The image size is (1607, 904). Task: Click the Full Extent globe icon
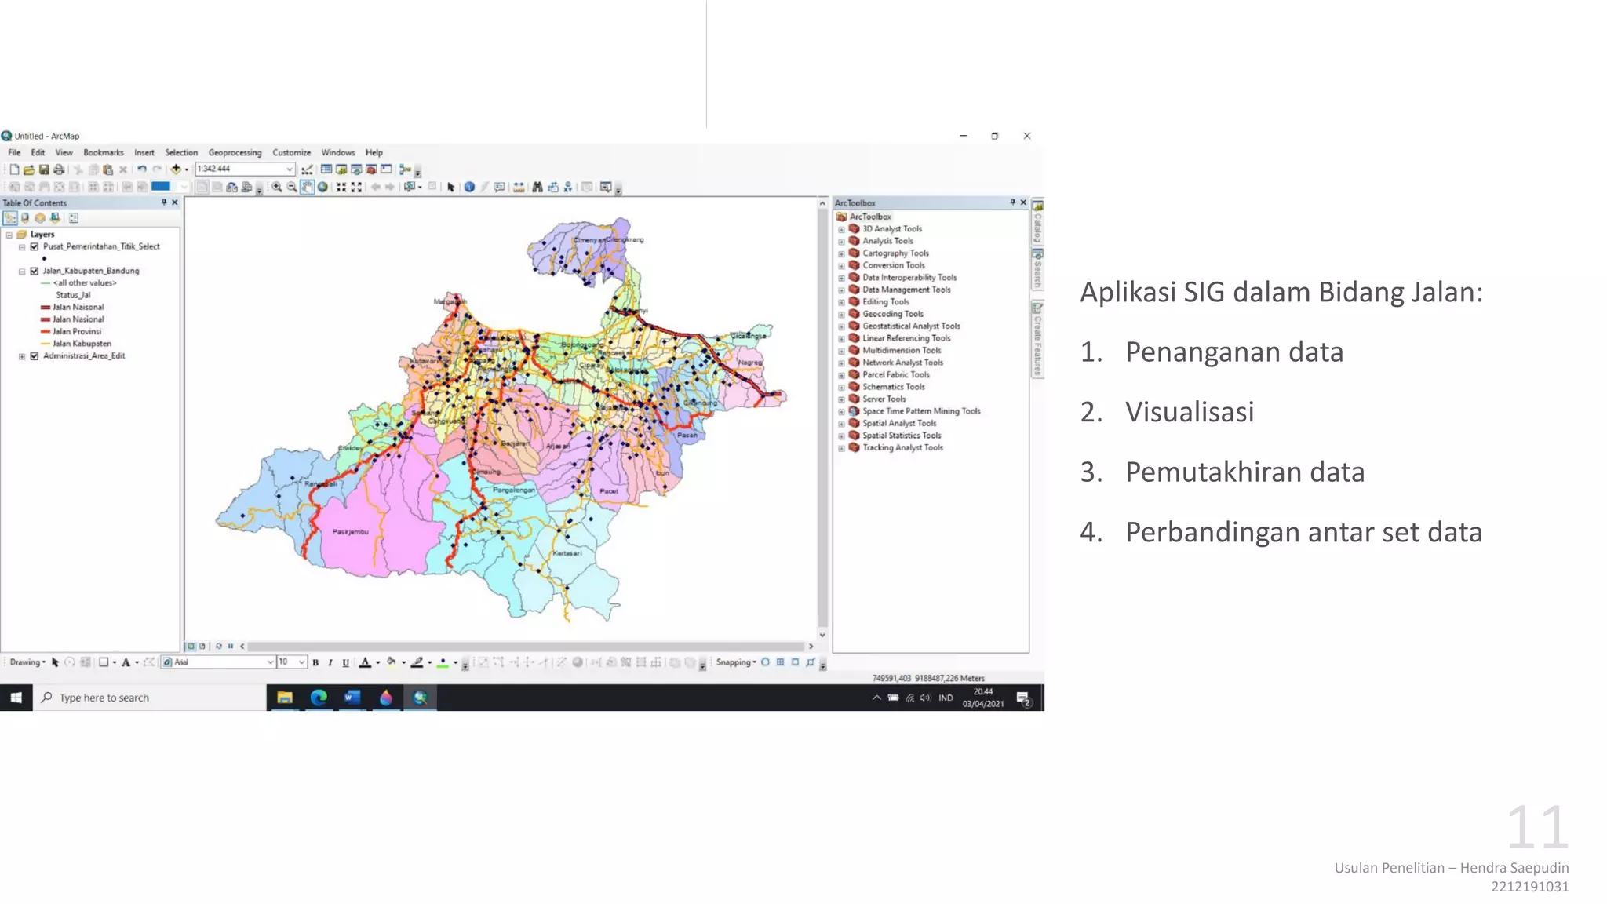pos(322,188)
